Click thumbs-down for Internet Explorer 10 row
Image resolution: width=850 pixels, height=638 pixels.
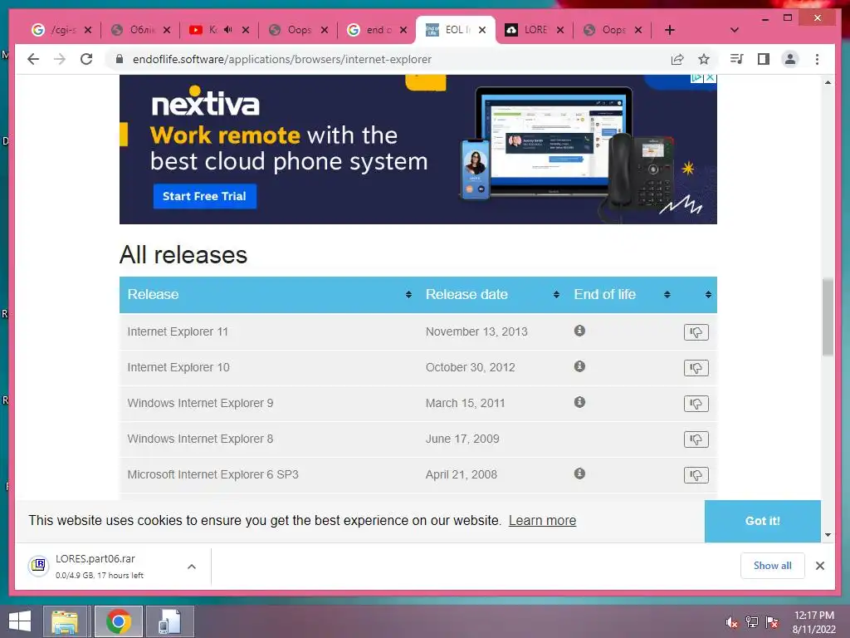point(696,368)
